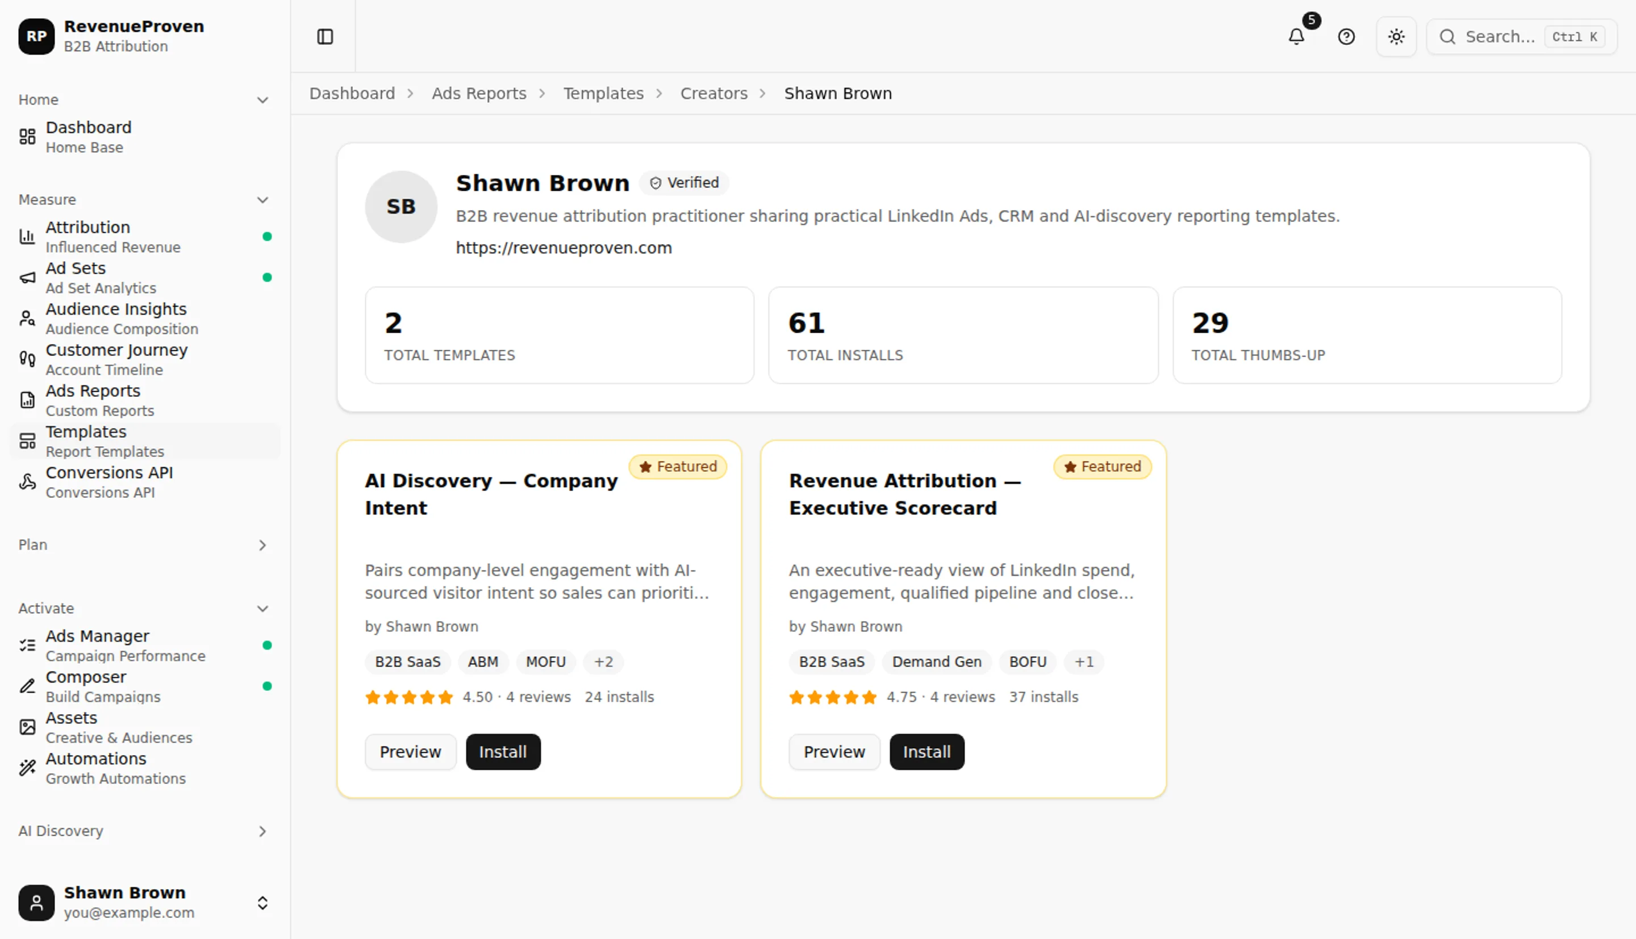Click the ABM tag
This screenshot has width=1636, height=939.
pos(482,662)
